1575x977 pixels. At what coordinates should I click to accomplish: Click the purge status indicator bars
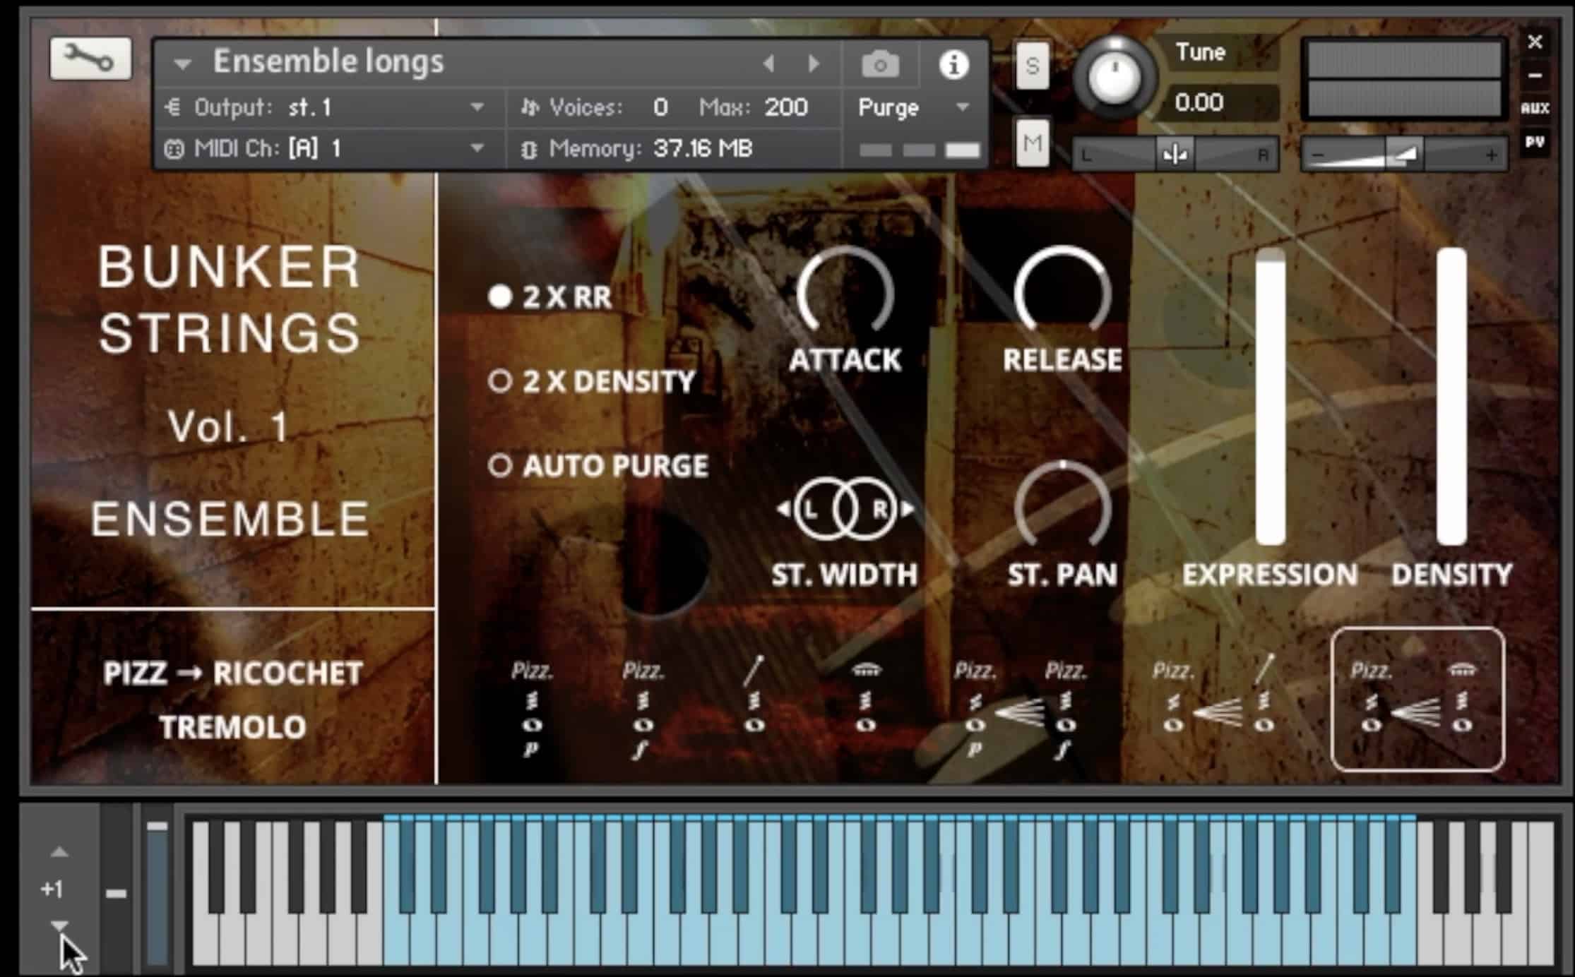pos(920,150)
